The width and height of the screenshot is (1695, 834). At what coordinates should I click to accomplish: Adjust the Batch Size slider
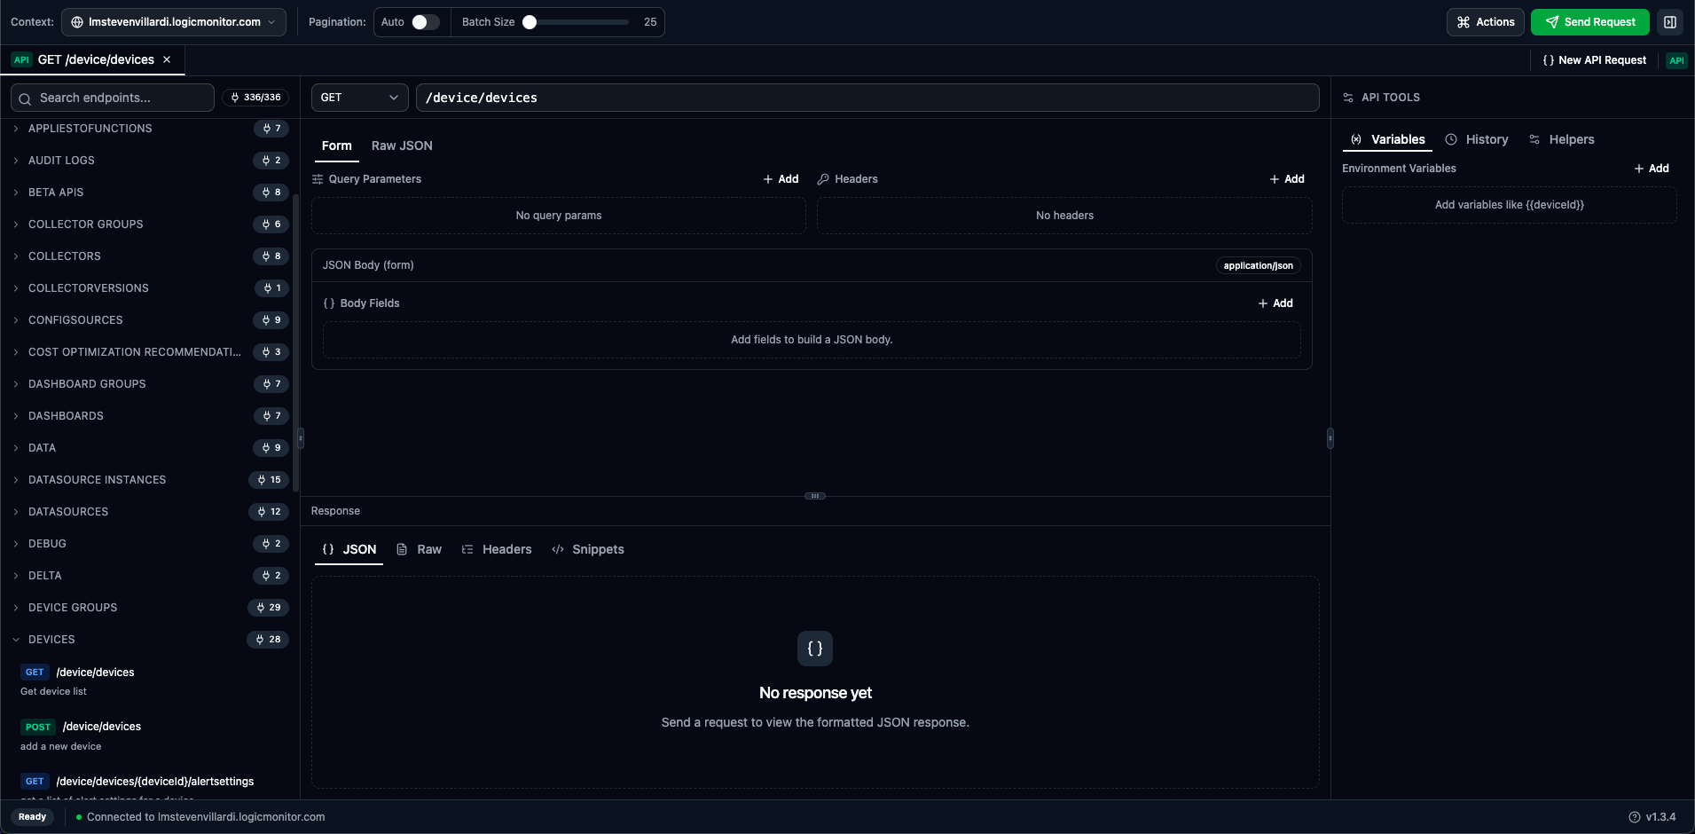[531, 22]
